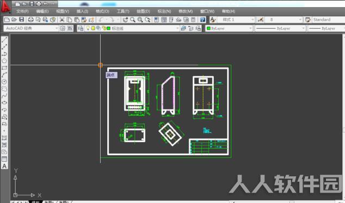This screenshot has height=203, width=345.
Task: Select the Line draw tool
Action: 4,40
